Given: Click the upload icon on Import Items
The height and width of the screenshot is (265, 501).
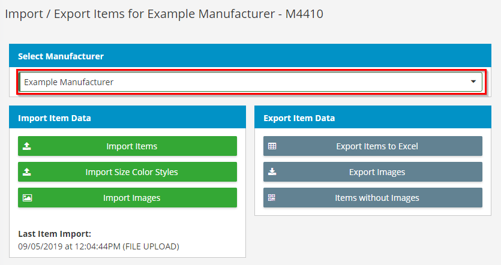Looking at the screenshot, I should (x=28, y=146).
